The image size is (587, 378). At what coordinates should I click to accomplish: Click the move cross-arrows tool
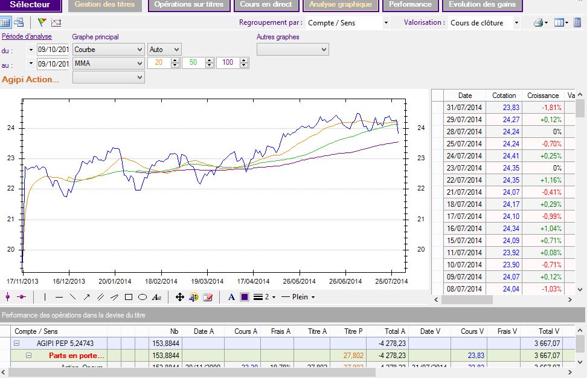[179, 297]
